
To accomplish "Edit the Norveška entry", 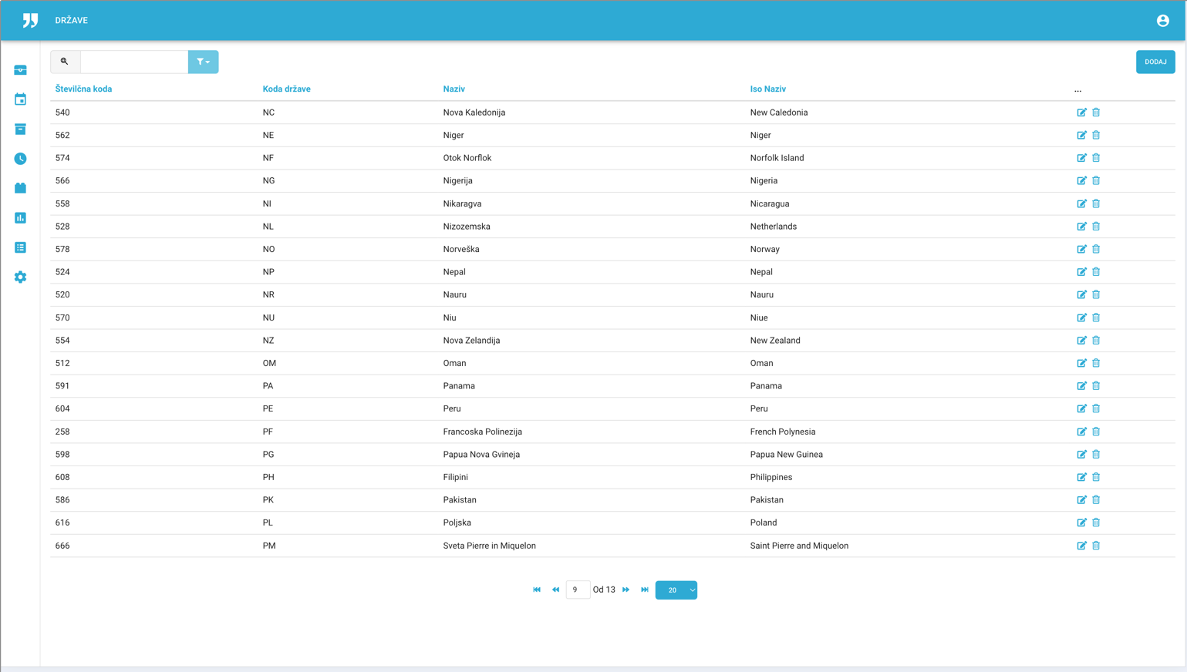I will [x=1081, y=249].
